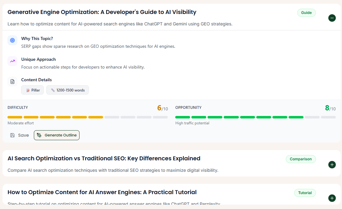Image resolution: width=342 pixels, height=209 pixels.
Task: Select the Guide badge
Action: [306, 13]
